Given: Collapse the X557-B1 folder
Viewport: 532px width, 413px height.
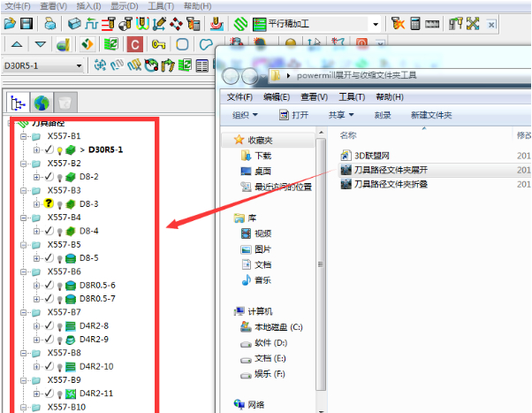Looking at the screenshot, I should coord(23,136).
